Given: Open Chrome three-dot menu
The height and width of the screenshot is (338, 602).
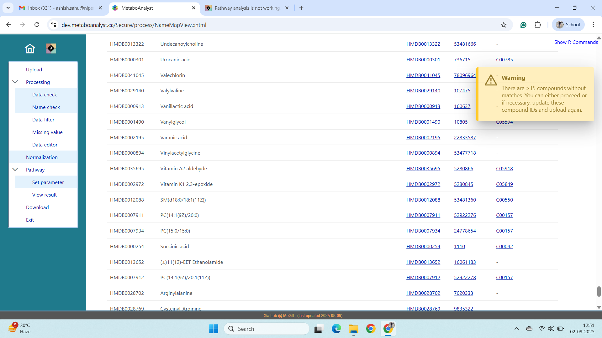Looking at the screenshot, I should pyautogui.click(x=593, y=25).
